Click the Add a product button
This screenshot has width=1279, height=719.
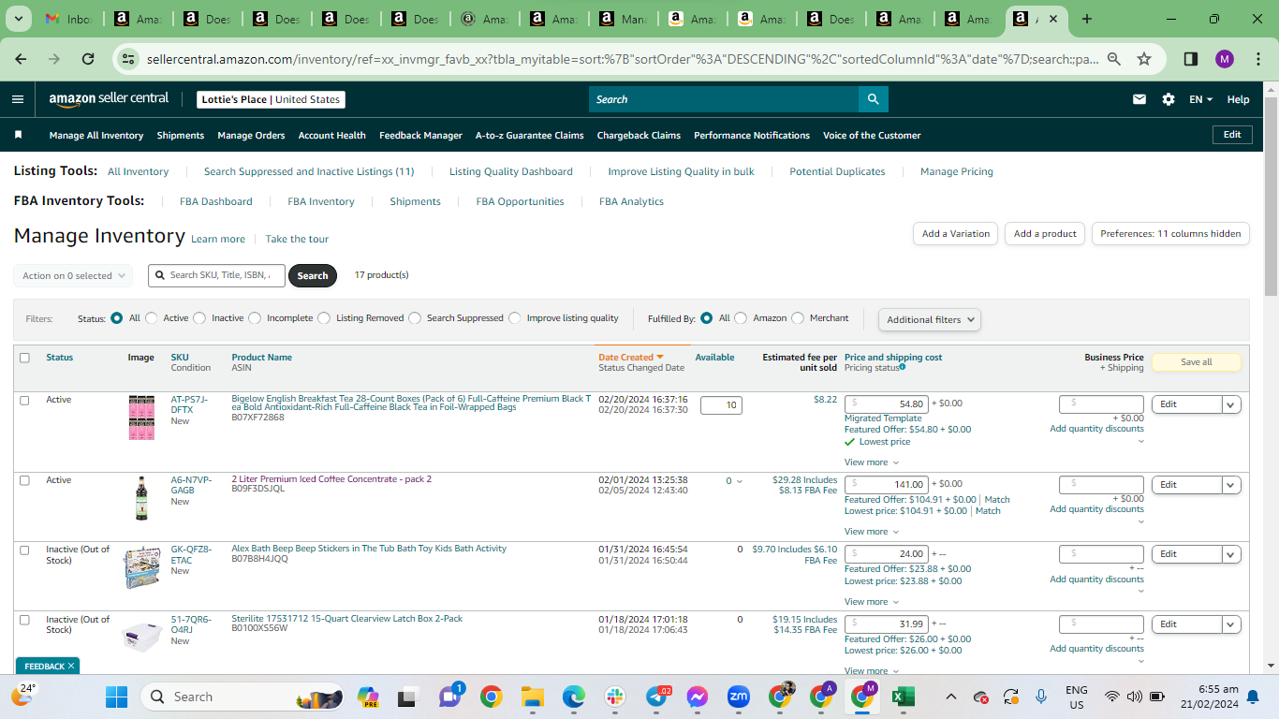[x=1045, y=234]
